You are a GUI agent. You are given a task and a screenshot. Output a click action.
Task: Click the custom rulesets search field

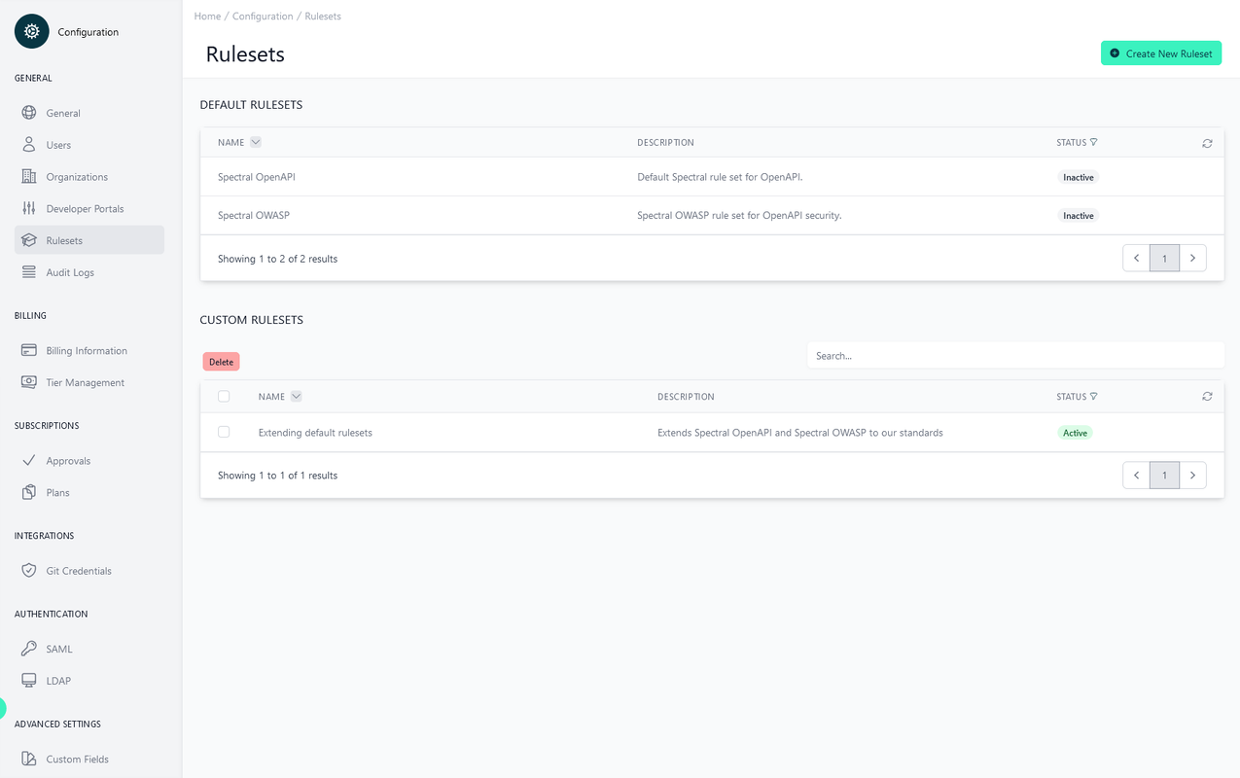point(1014,356)
